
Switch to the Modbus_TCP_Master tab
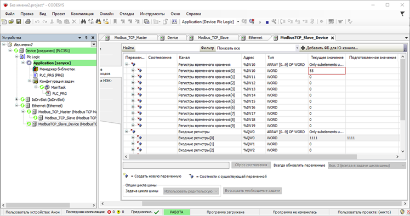point(130,38)
